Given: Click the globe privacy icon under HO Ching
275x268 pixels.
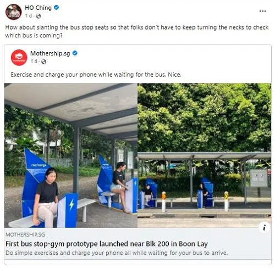Looking at the screenshot, I should tap(38, 16).
